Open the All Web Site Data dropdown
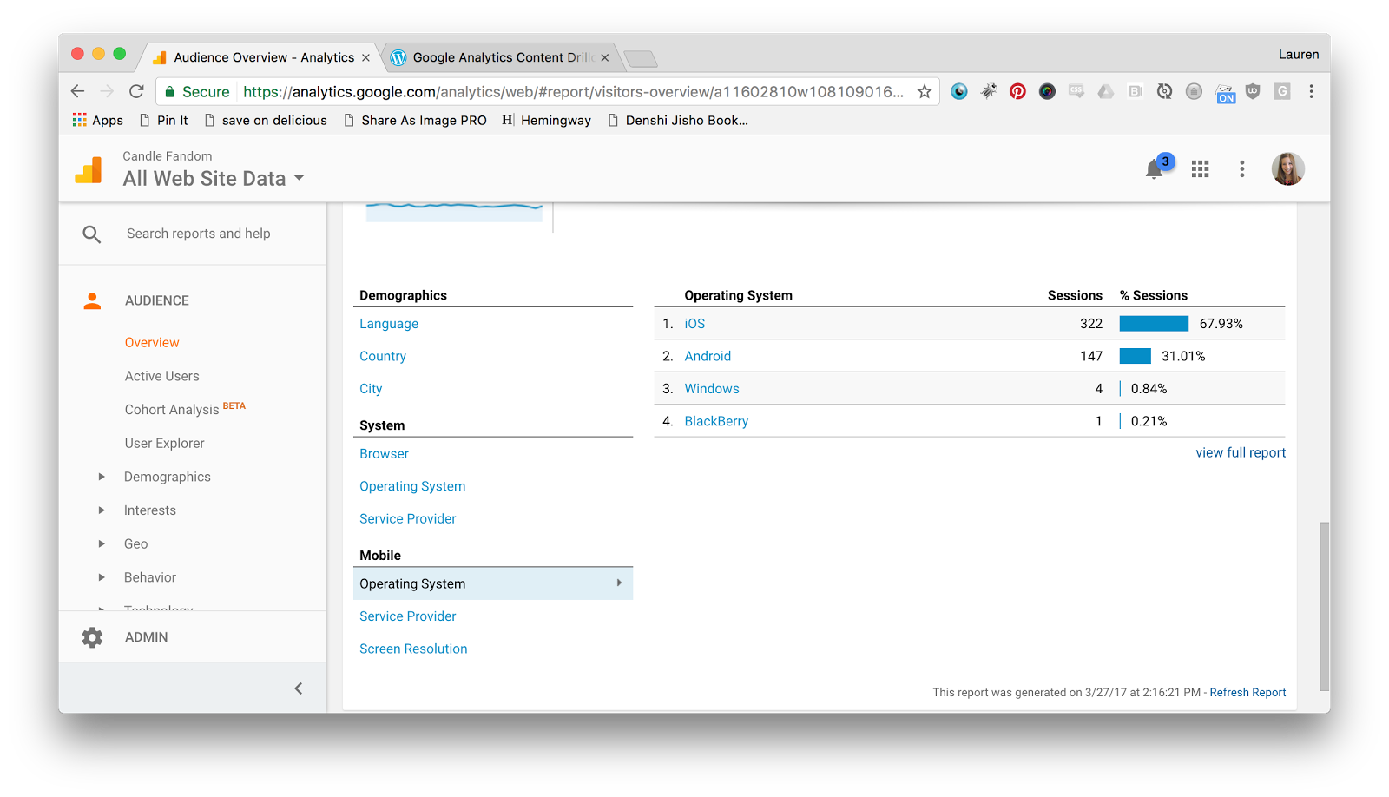 click(214, 178)
